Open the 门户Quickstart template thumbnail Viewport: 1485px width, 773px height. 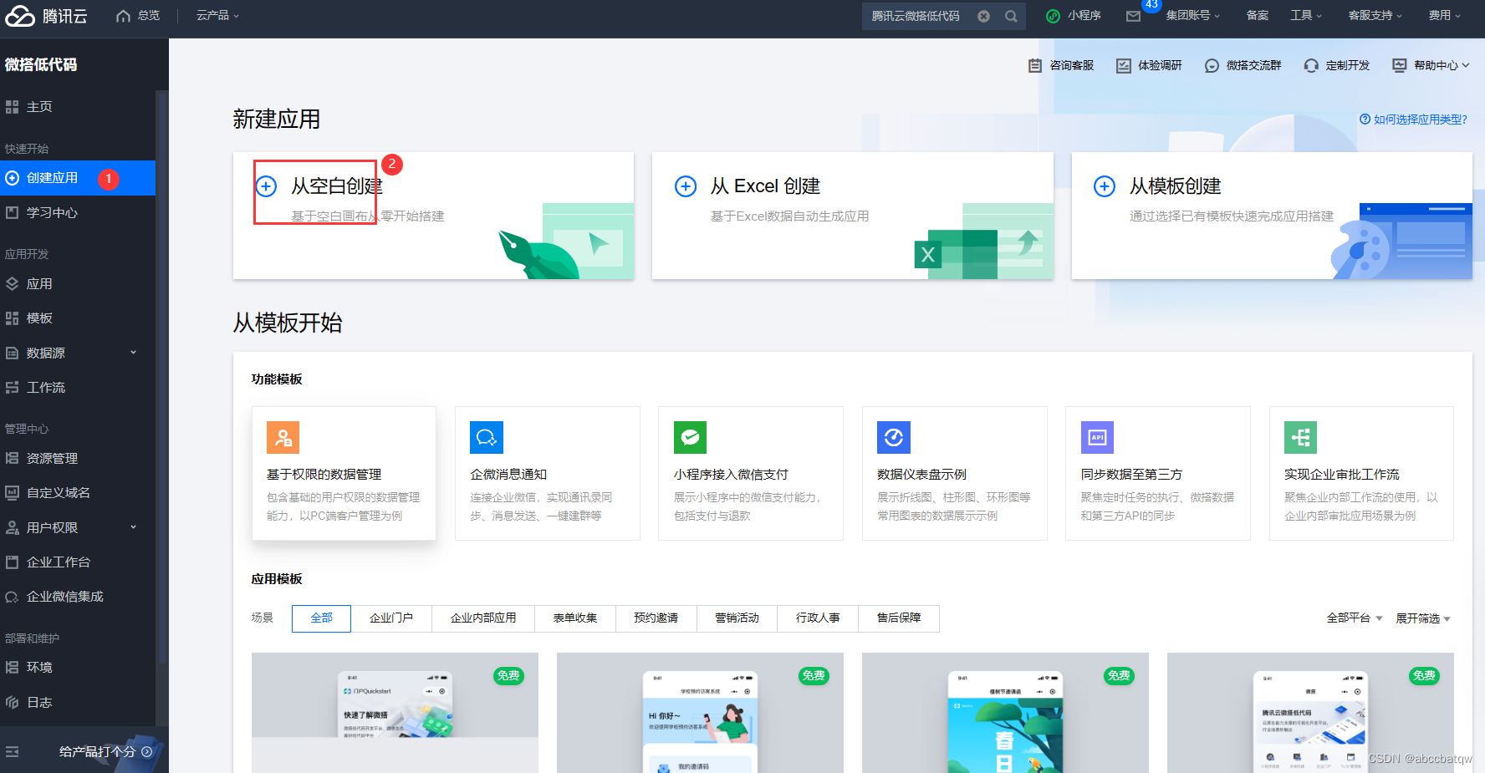(395, 713)
